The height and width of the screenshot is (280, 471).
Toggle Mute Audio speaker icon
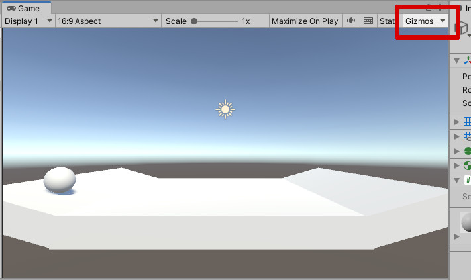pyautogui.click(x=350, y=21)
